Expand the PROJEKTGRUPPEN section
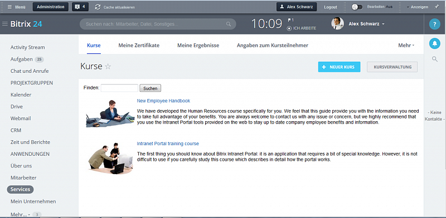 32,83
